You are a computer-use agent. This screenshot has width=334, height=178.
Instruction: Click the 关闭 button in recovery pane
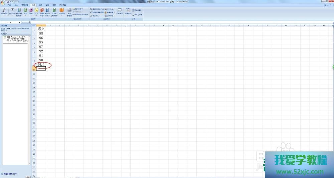coord(28,177)
